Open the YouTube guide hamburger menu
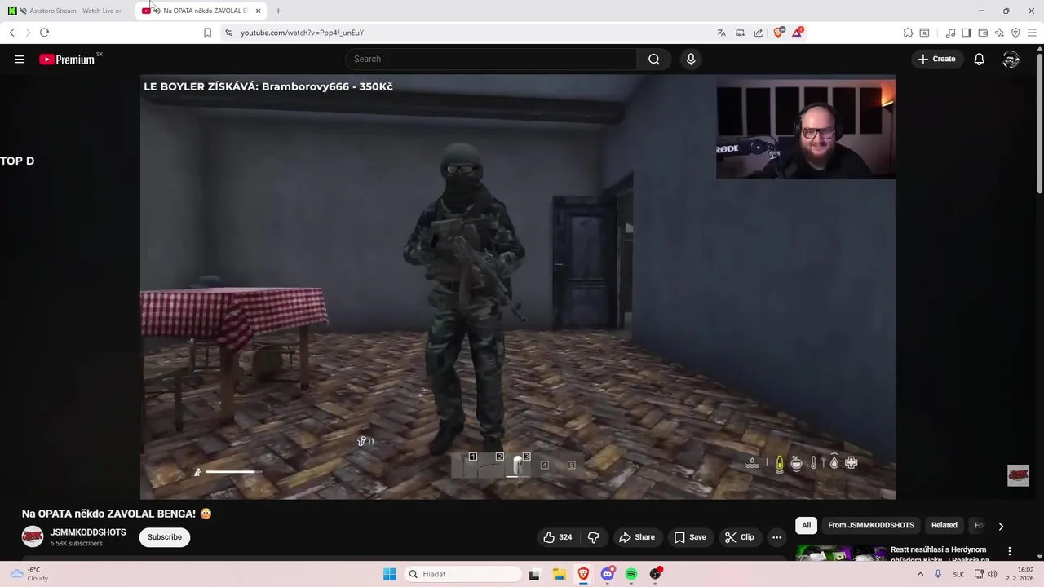Image resolution: width=1044 pixels, height=587 pixels. 20,59
